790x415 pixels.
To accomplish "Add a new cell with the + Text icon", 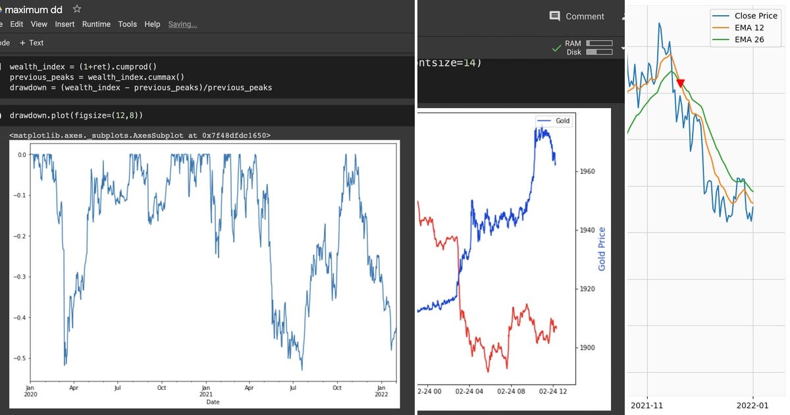I will coord(32,42).
